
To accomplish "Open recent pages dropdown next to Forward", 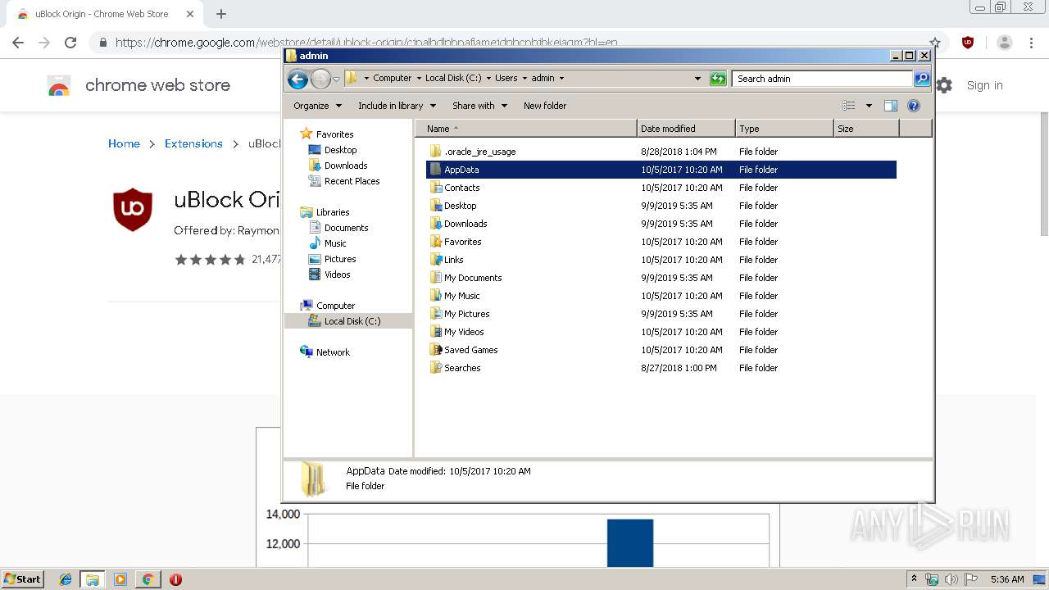I will pyautogui.click(x=336, y=79).
